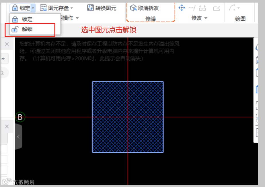Screen dimensions: 265x187
Task: Select the blue hatched square element
Action: (128, 117)
